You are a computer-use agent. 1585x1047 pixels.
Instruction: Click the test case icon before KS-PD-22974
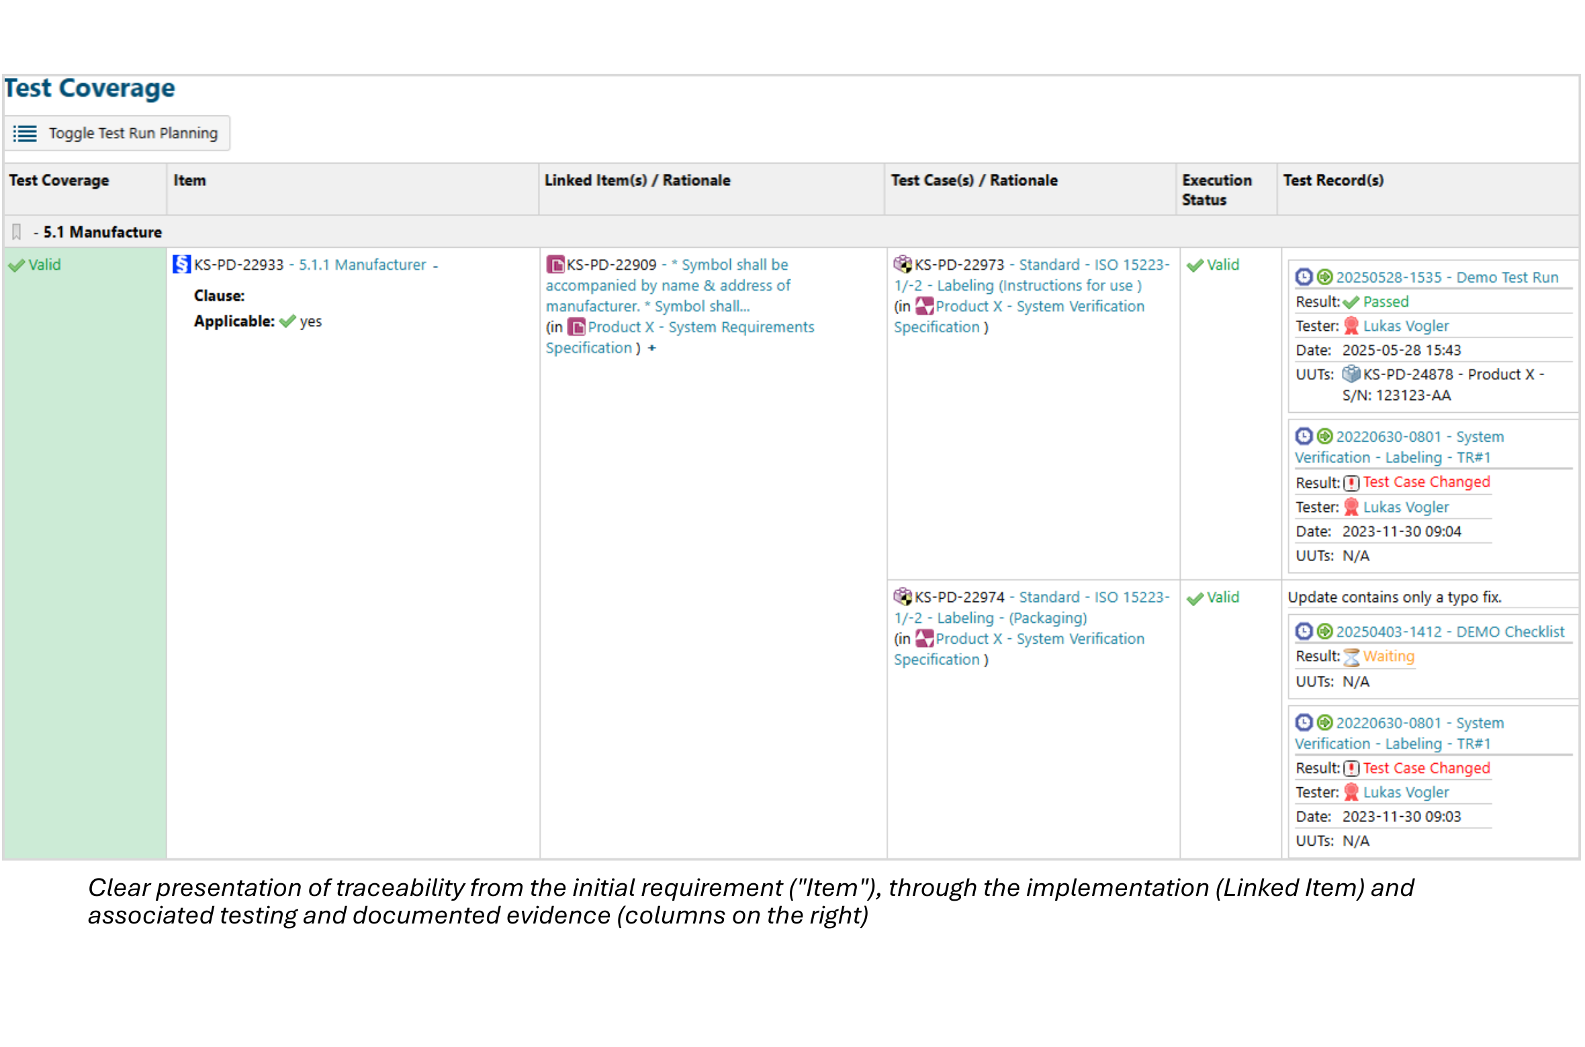pyautogui.click(x=902, y=597)
